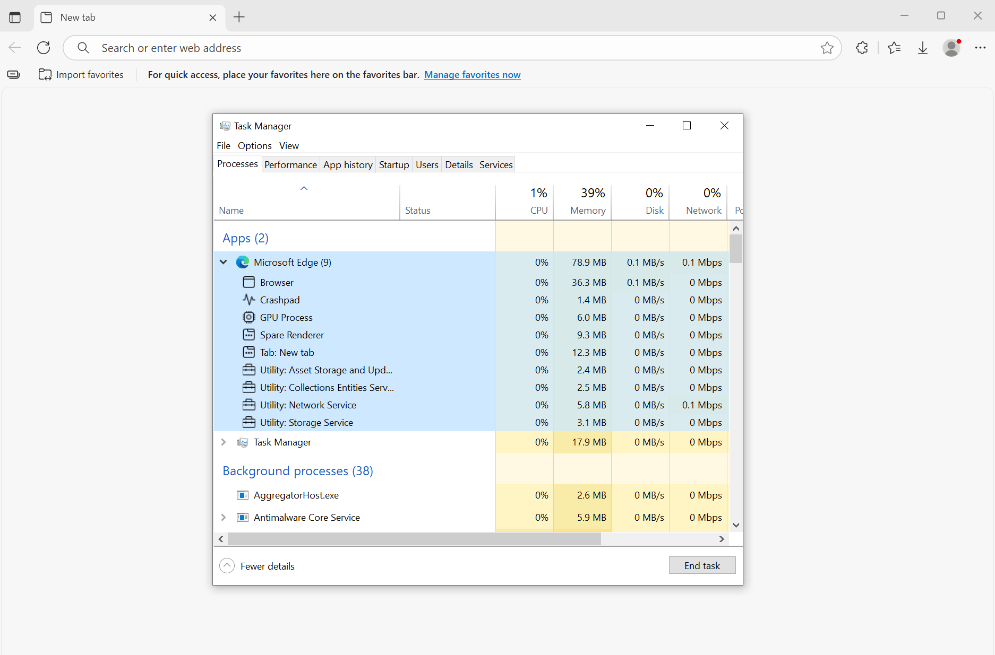Click the Utility: Collections Entities briefcase icon

pyautogui.click(x=248, y=387)
